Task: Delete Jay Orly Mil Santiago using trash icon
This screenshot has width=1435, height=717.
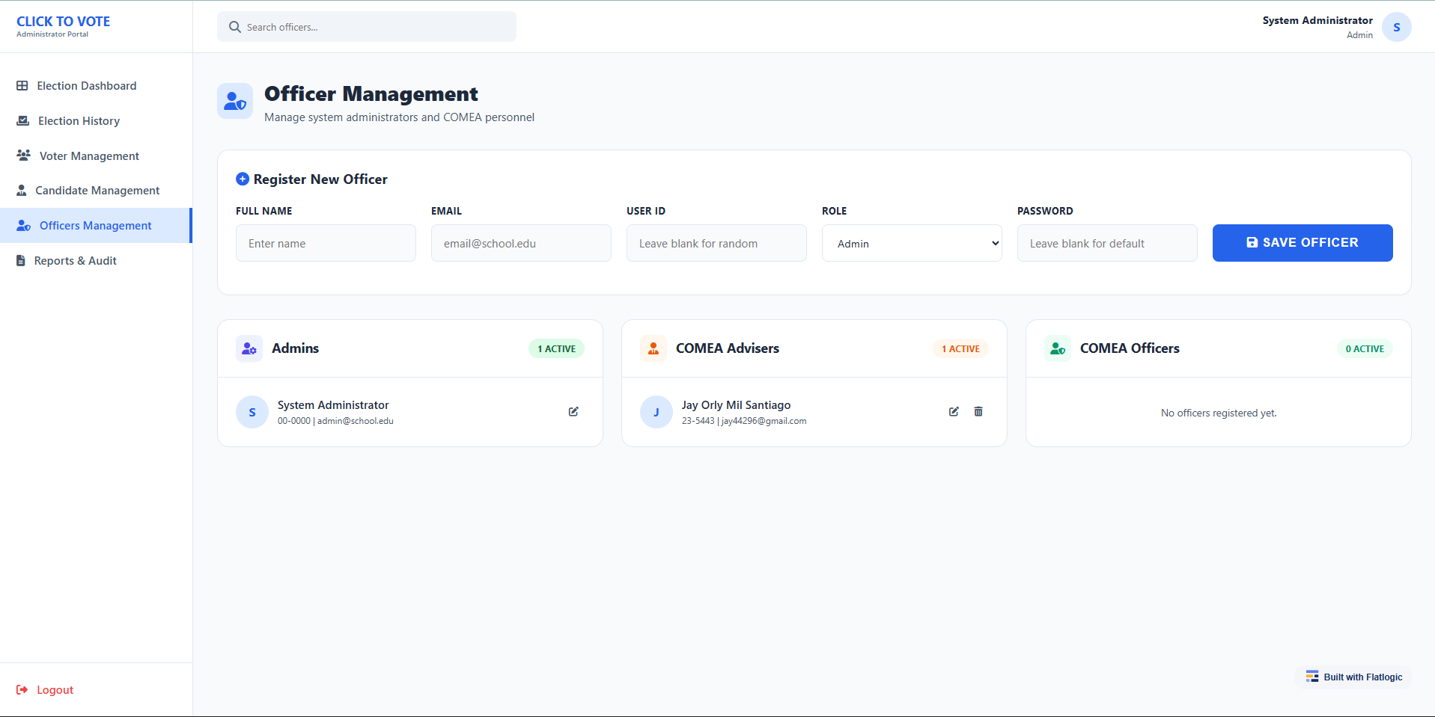Action: coord(978,412)
